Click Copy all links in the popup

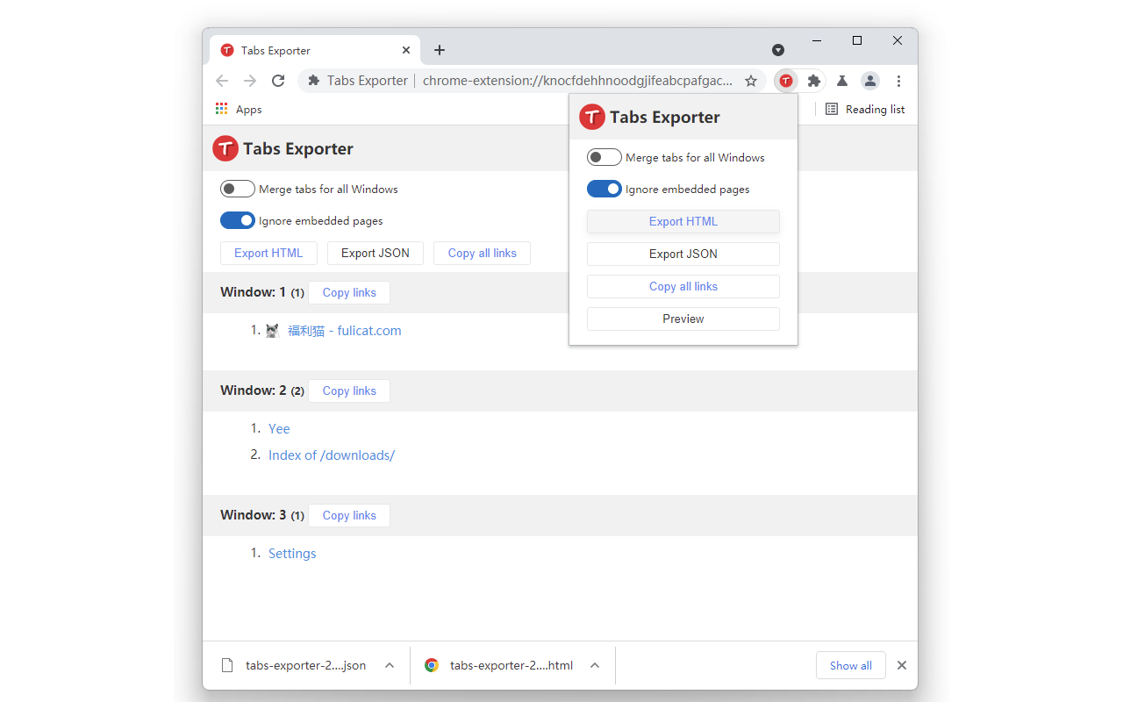tap(683, 286)
